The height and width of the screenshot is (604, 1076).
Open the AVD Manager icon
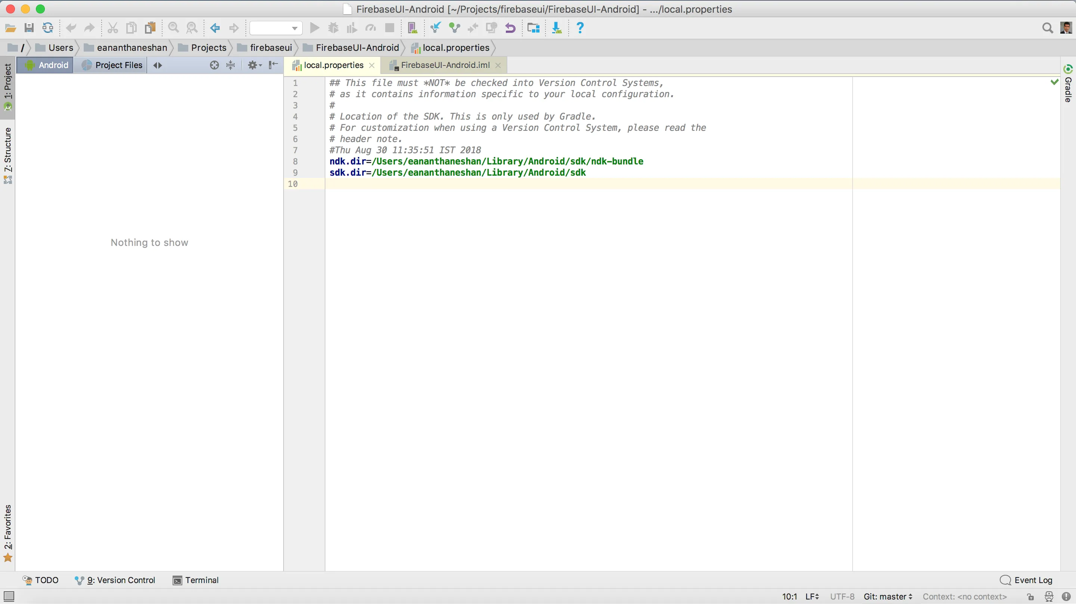412,28
